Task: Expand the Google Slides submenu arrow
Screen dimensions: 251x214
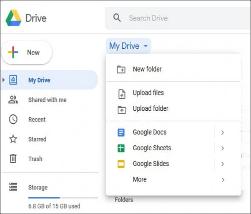Action: [x=223, y=164]
